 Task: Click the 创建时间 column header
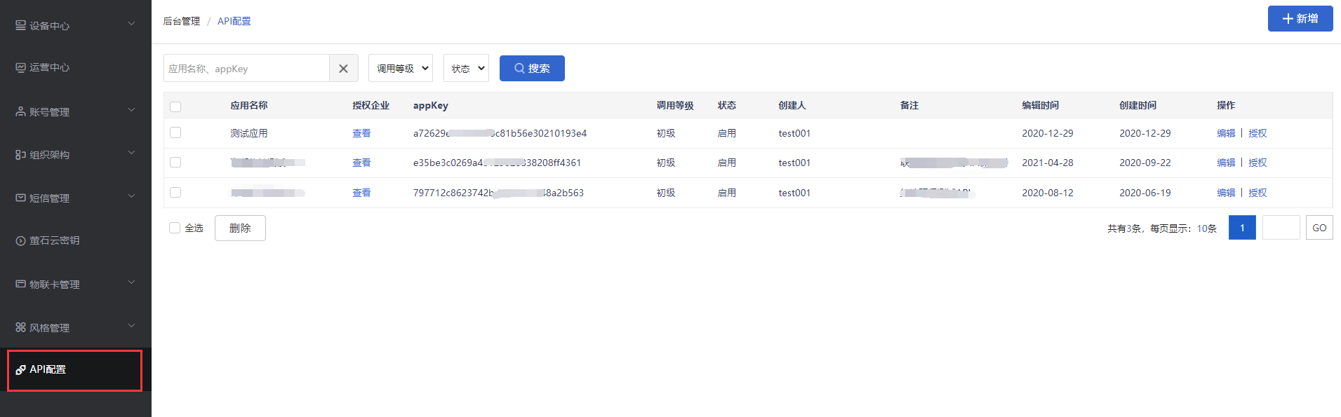tap(1138, 105)
